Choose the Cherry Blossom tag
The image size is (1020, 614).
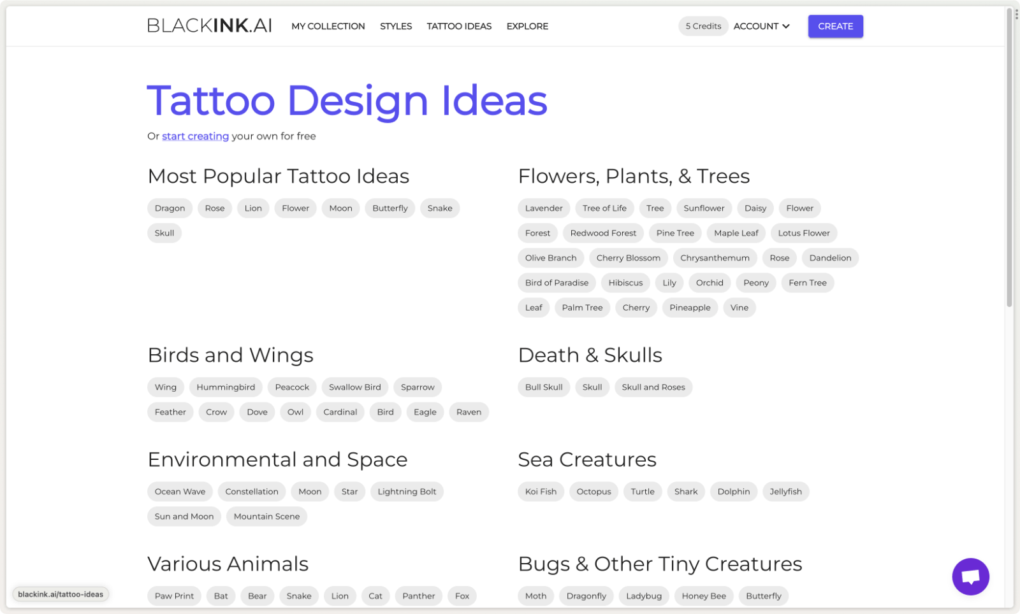[x=628, y=258]
